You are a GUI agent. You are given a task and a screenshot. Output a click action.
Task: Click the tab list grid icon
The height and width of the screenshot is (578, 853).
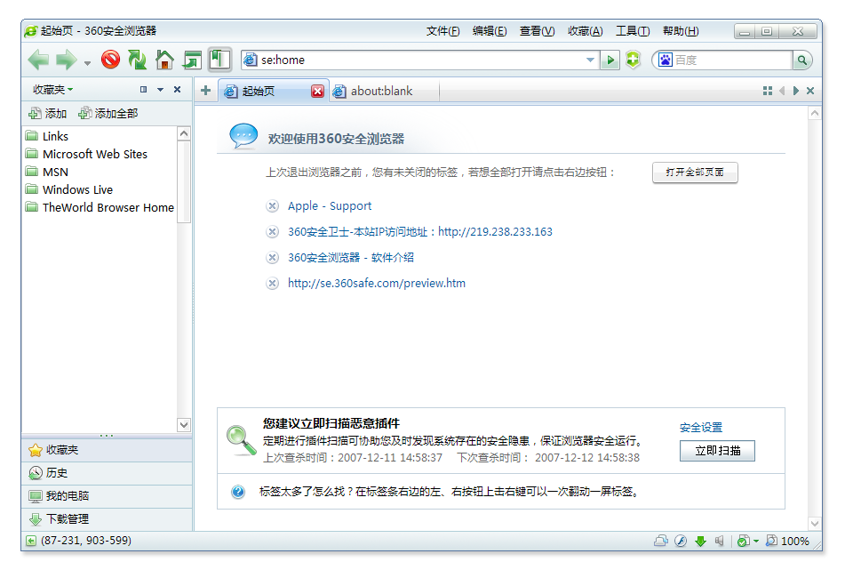pyautogui.click(x=768, y=91)
